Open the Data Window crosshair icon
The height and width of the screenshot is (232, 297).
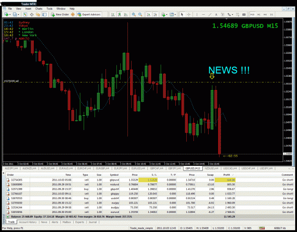(x=32, y=15)
